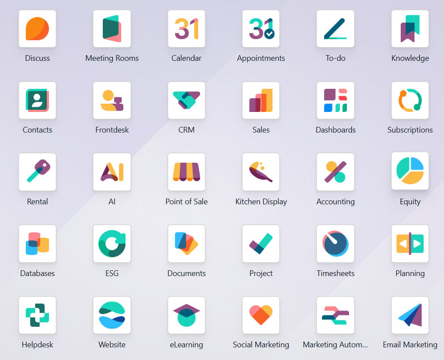
Task: Open the Planning app icon
Action: pos(410,244)
